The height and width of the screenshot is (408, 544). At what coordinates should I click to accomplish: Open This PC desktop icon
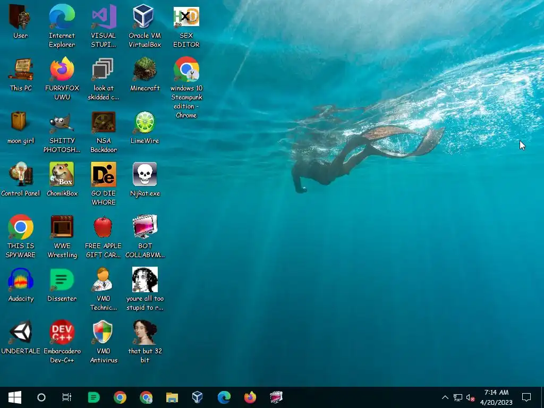coord(21,74)
